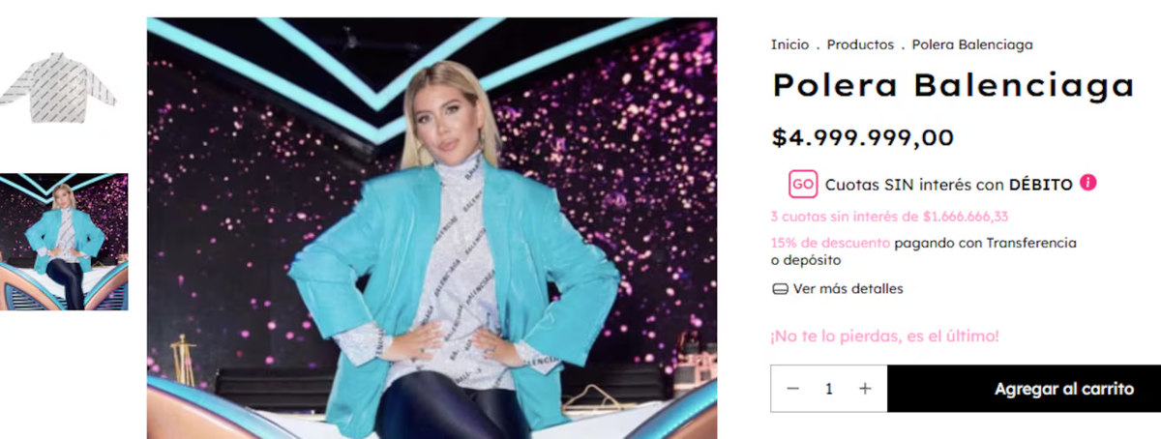Click the 15% de descuento text
The image size is (1161, 439).
click(830, 243)
